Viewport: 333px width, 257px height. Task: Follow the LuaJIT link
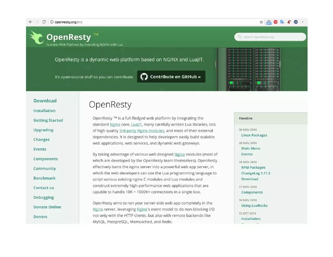click(137, 124)
